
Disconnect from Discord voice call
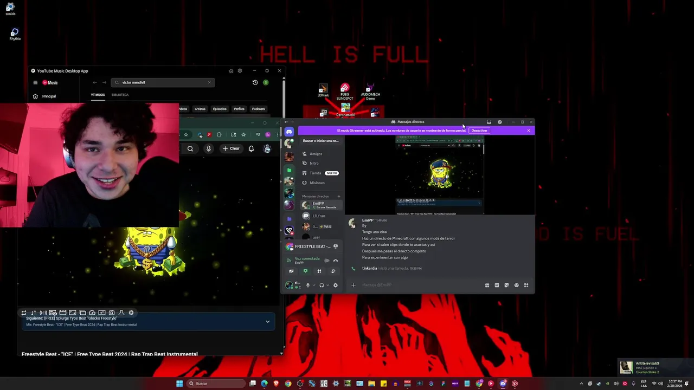pyautogui.click(x=336, y=261)
